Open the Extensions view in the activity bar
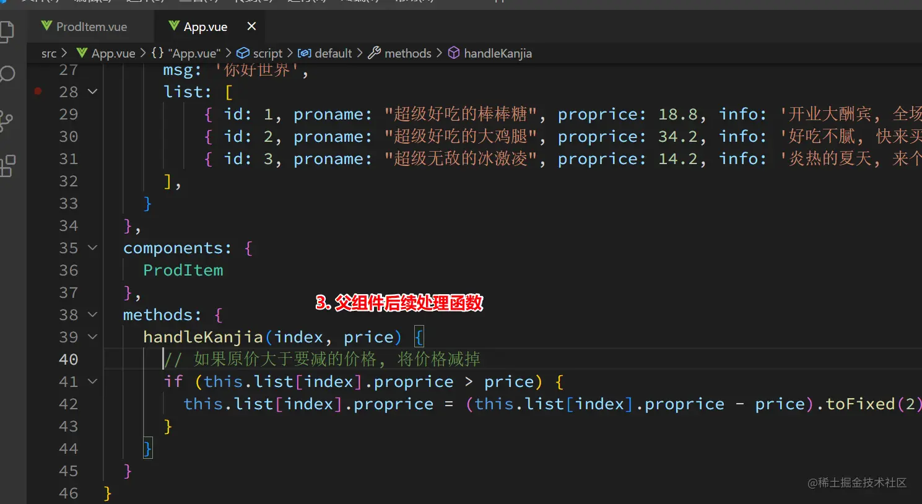Viewport: 922px width, 504px height. coord(7,166)
